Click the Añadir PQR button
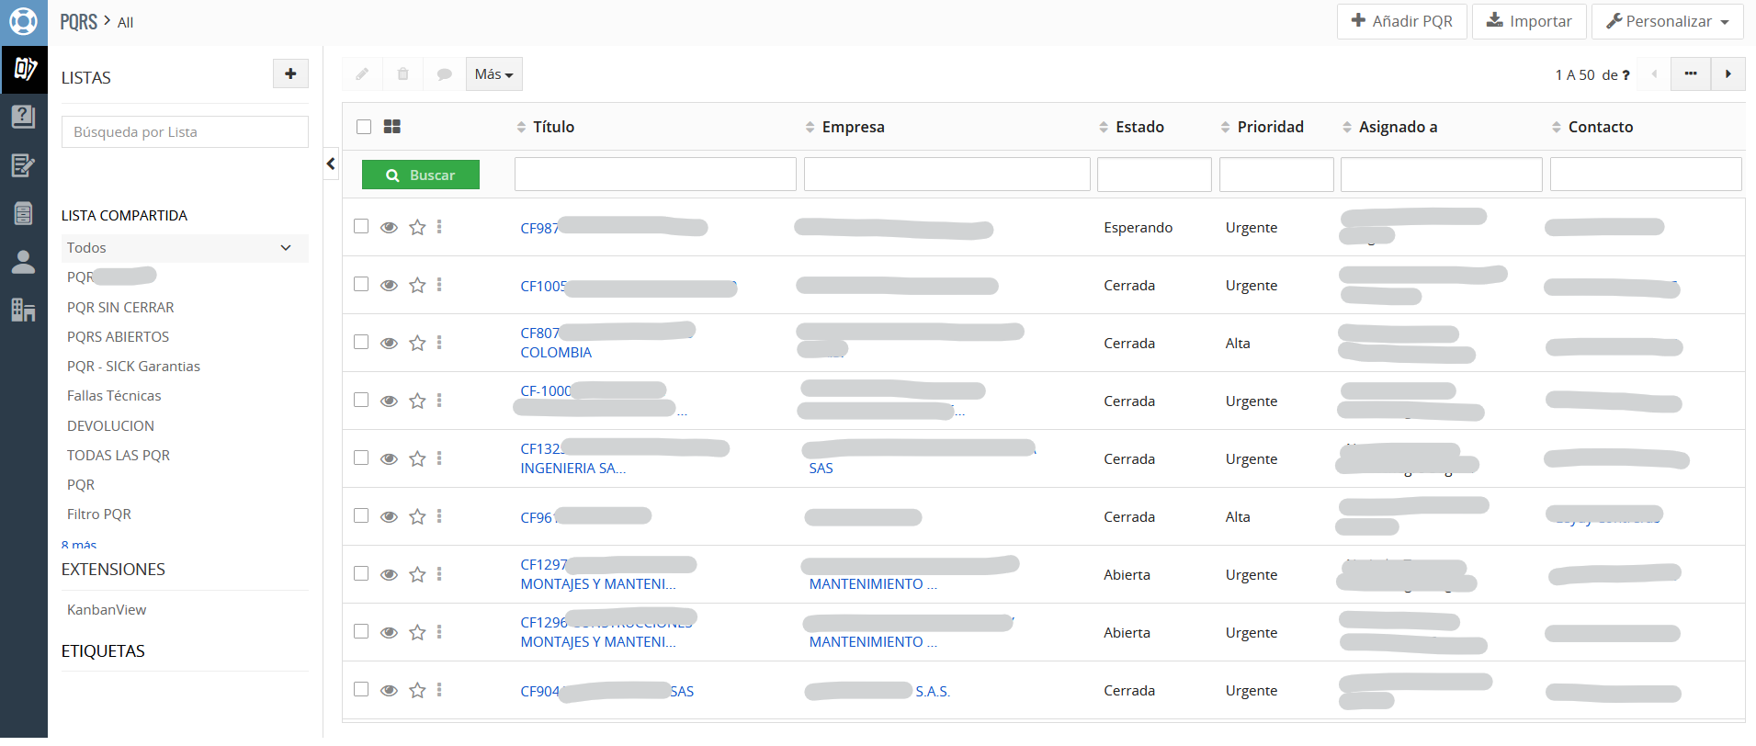Viewport: 1756px width, 746px height. tap(1401, 21)
